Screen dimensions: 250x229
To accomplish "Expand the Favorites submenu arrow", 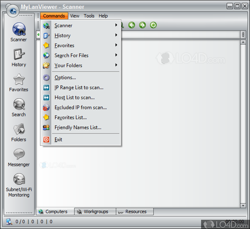I will click(x=116, y=45).
